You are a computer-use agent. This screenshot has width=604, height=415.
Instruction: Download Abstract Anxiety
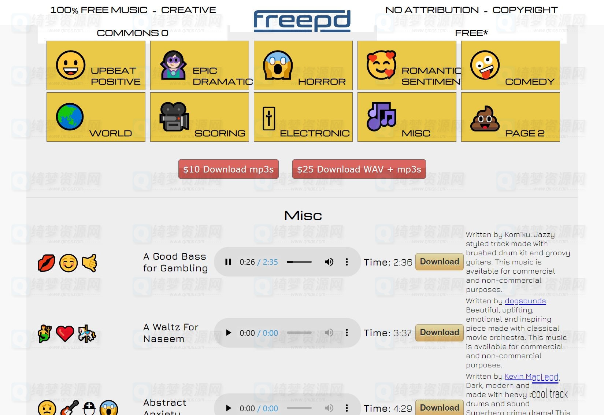pos(440,408)
